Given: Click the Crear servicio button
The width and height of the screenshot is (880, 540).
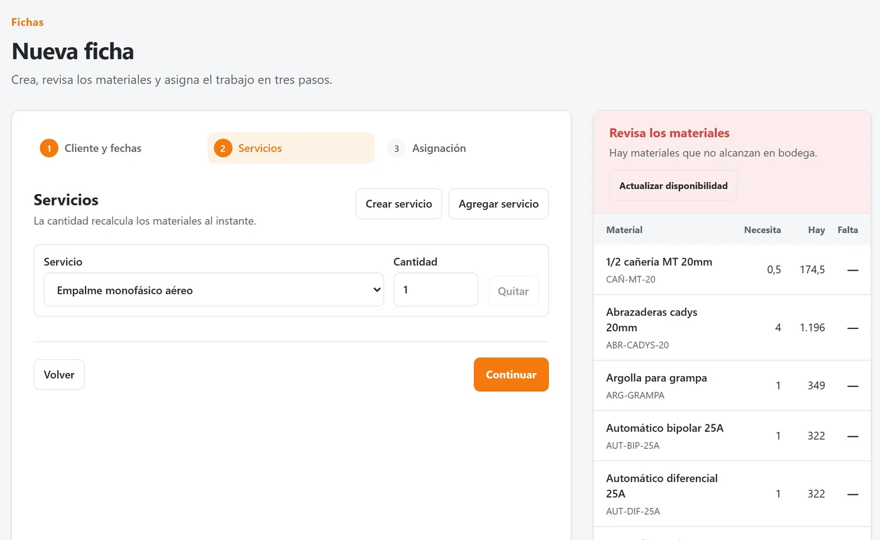Looking at the screenshot, I should (399, 204).
